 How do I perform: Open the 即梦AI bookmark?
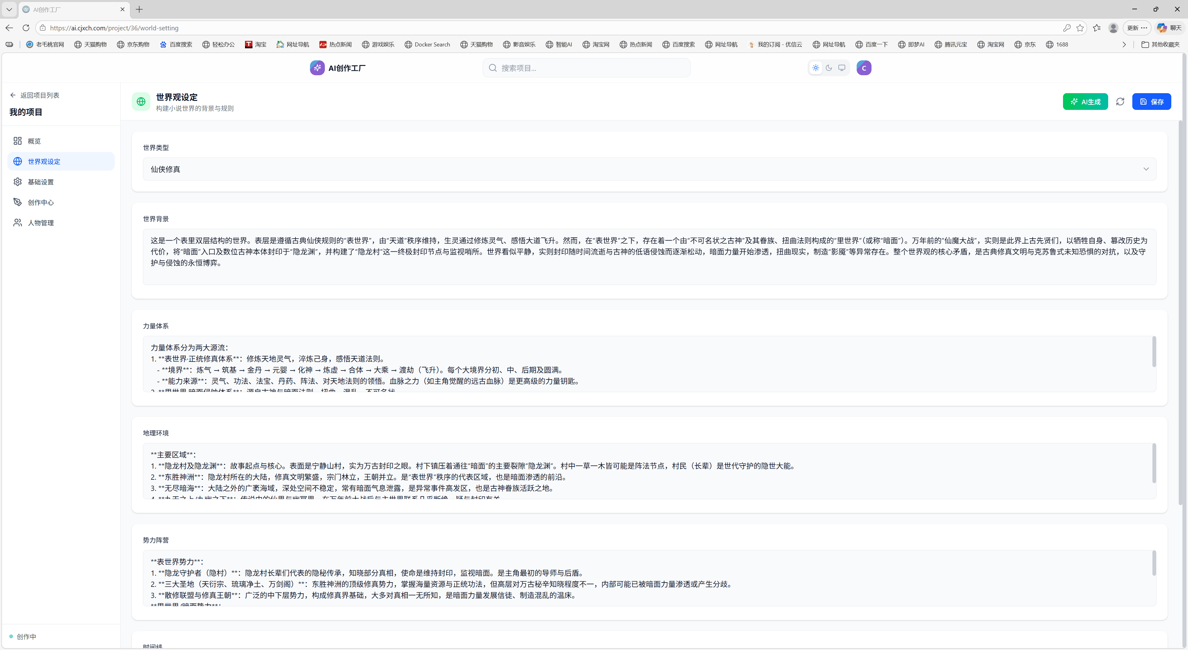tap(911, 44)
